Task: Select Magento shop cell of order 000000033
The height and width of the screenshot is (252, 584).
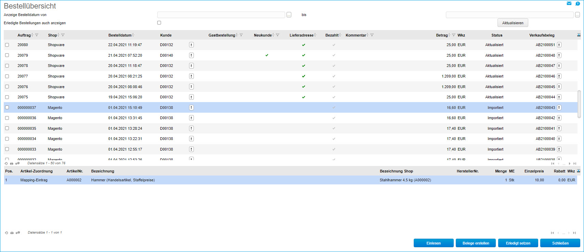Action: tap(55, 149)
